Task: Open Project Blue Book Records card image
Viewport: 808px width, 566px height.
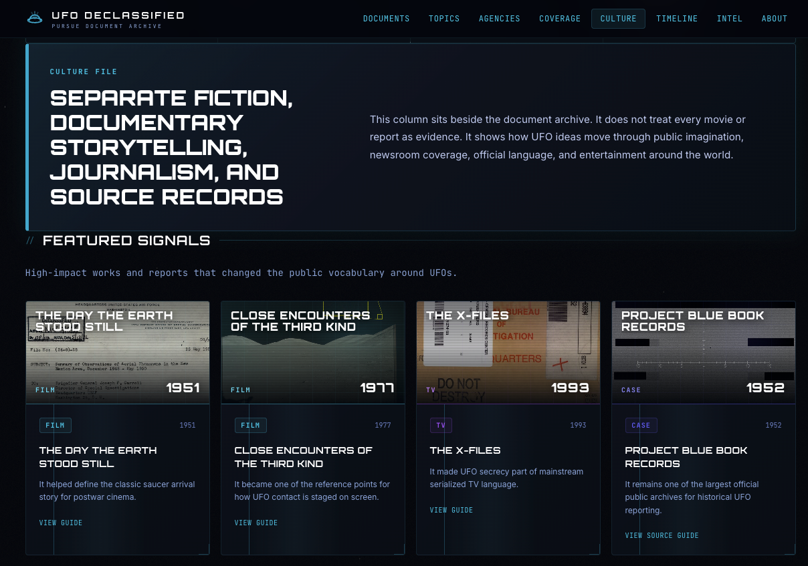Action: 704,352
